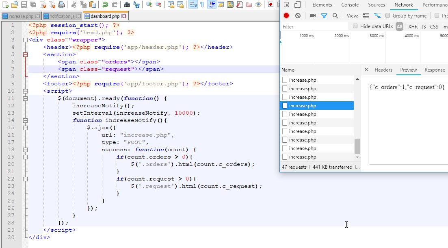
Task: Click the capture screenshots camera icon
Action: [313, 15]
